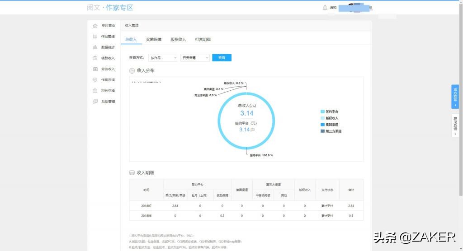Image resolution: width=463 pixels, height=251 pixels.
Task: Click 2.64 under 单订 column in 201807 row
Action: [175, 206]
